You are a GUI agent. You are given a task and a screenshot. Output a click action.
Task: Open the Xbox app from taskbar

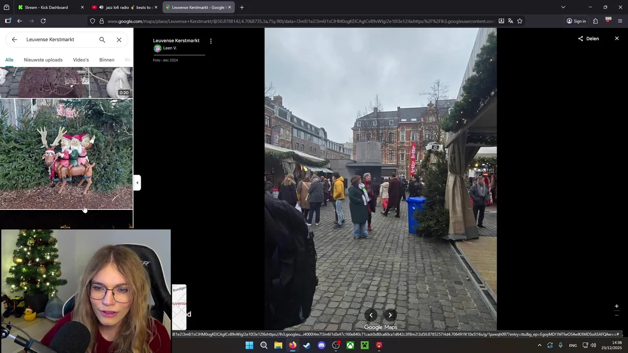coord(350,345)
